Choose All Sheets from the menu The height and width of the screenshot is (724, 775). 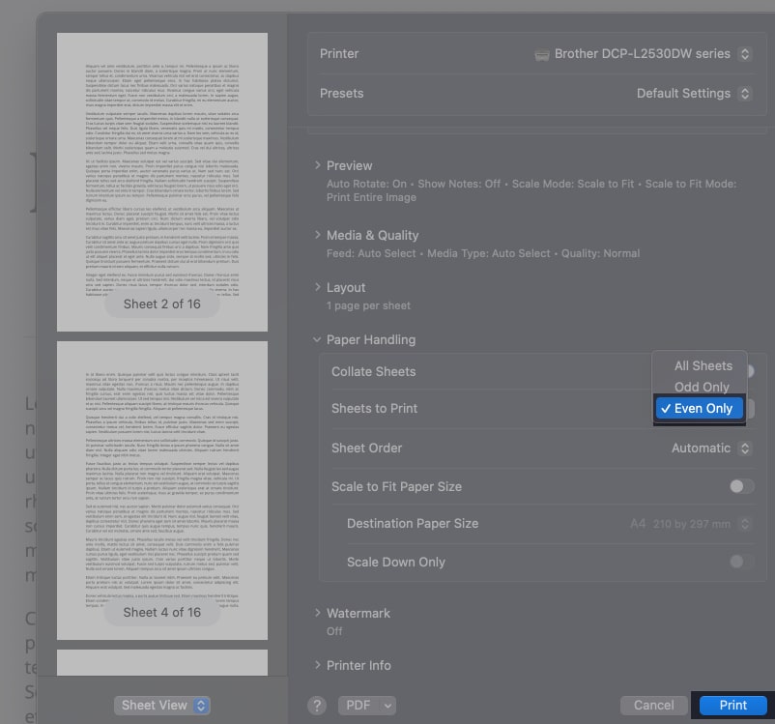point(703,366)
